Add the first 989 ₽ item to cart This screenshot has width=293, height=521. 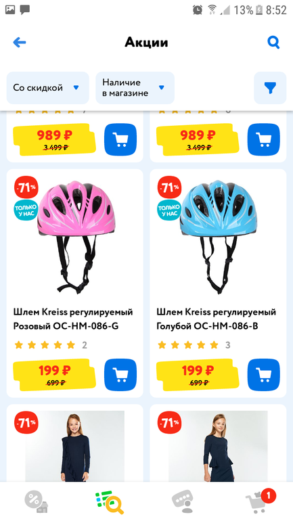[x=120, y=139]
